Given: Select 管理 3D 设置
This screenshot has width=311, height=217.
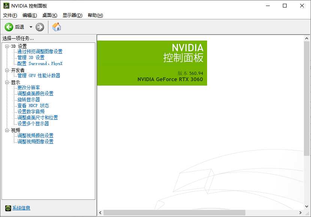Looking at the screenshot, I should tap(31, 57).
